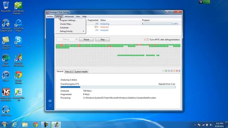This screenshot has height=128, width=228.
Task: Open QuickBooks Premier desktop shortcut
Action: coord(18,8)
